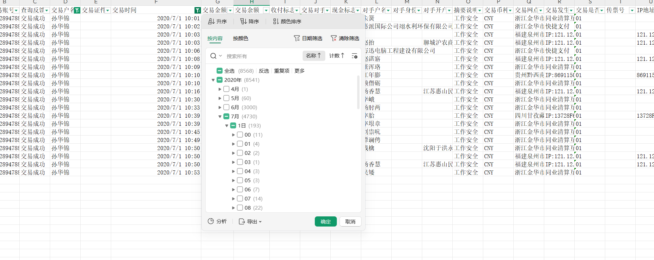Open search mode dropdown arrow beside magnifier
The width and height of the screenshot is (654, 260).
point(220,56)
